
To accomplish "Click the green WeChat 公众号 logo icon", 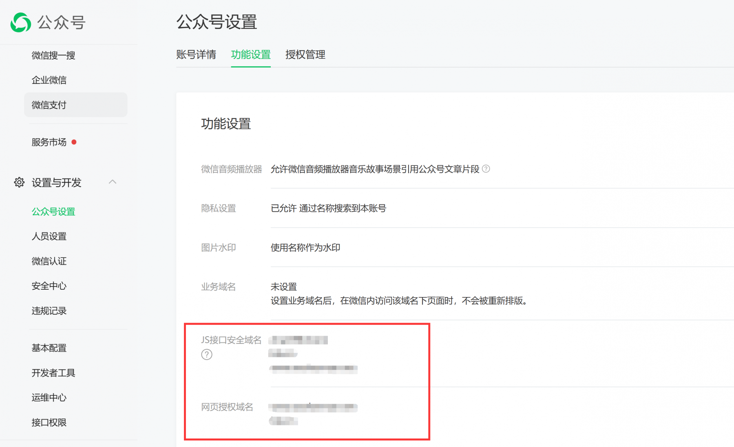I will click(20, 22).
